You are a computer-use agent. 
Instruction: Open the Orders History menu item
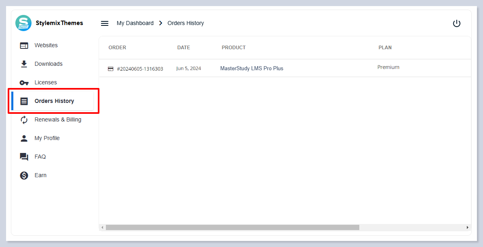pos(54,101)
